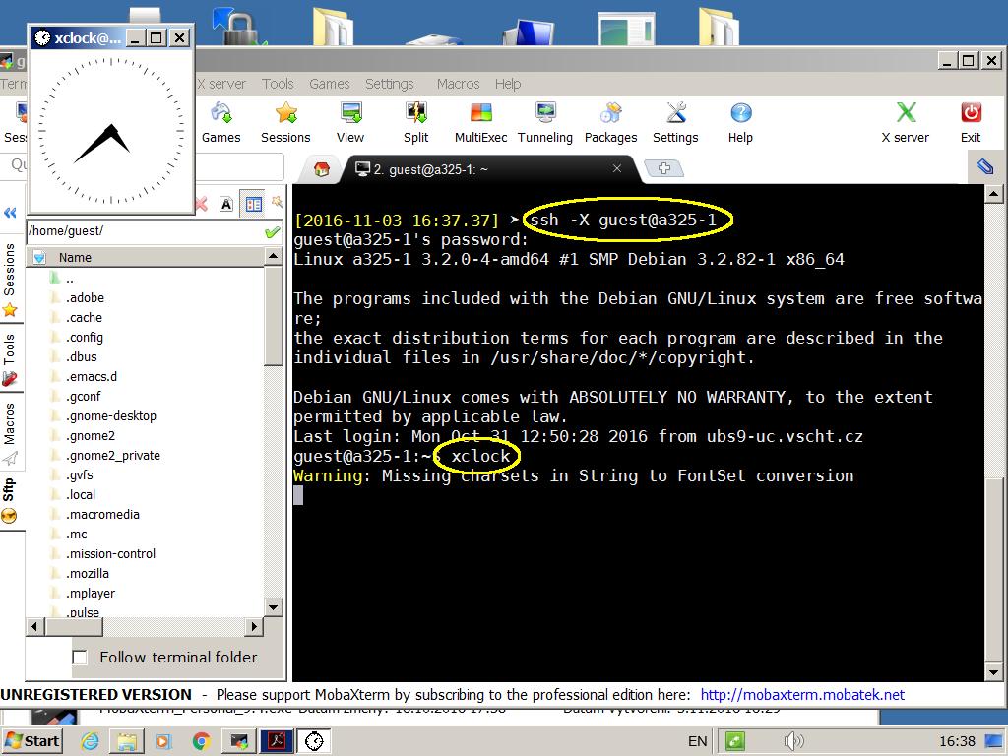The width and height of the screenshot is (1008, 756).
Task: Click the Help question mark icon
Action: pos(740,122)
